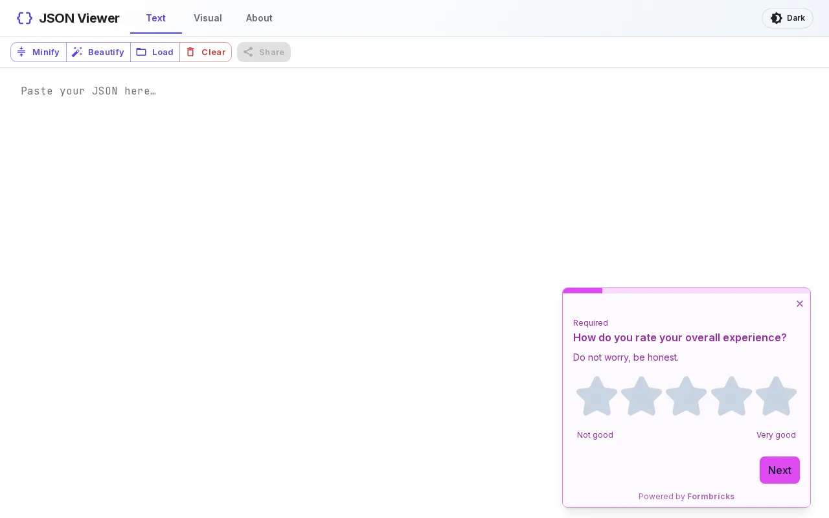
Task: Open the About tab
Action: pos(259,18)
